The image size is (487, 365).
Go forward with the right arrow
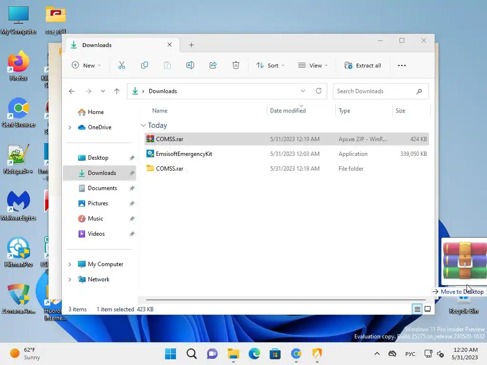click(88, 91)
